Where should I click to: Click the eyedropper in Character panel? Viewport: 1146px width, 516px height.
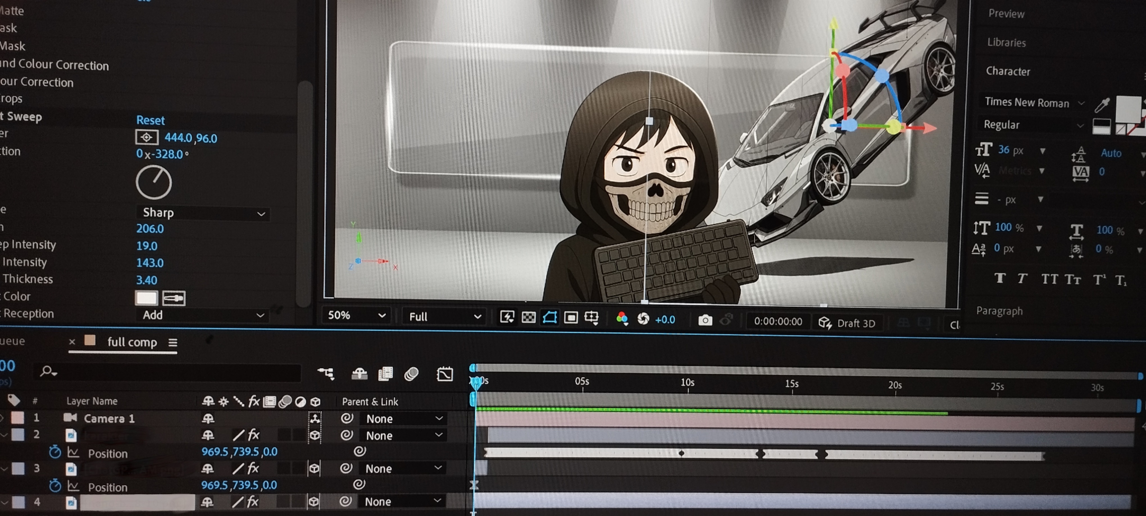pyautogui.click(x=1102, y=105)
